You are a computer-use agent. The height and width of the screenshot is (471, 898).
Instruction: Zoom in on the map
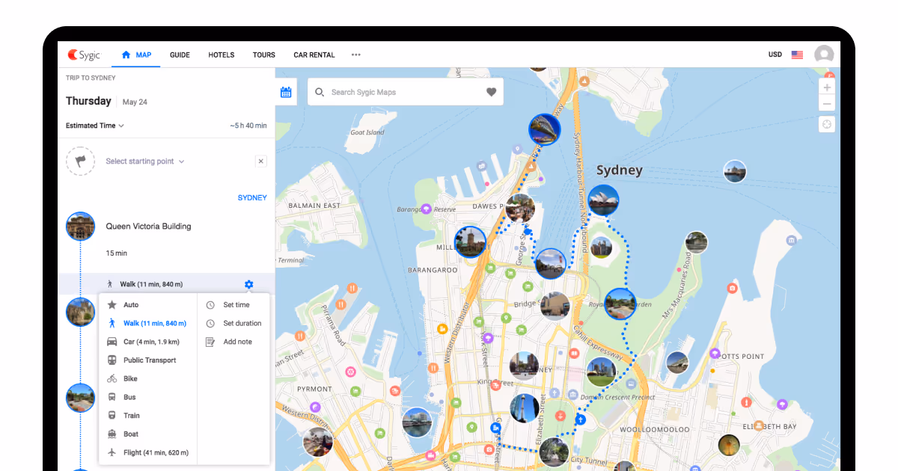827,87
